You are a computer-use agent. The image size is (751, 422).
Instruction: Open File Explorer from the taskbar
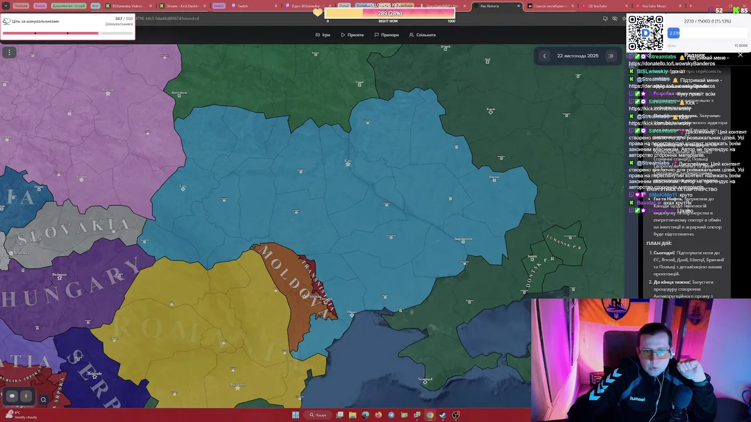(353, 415)
